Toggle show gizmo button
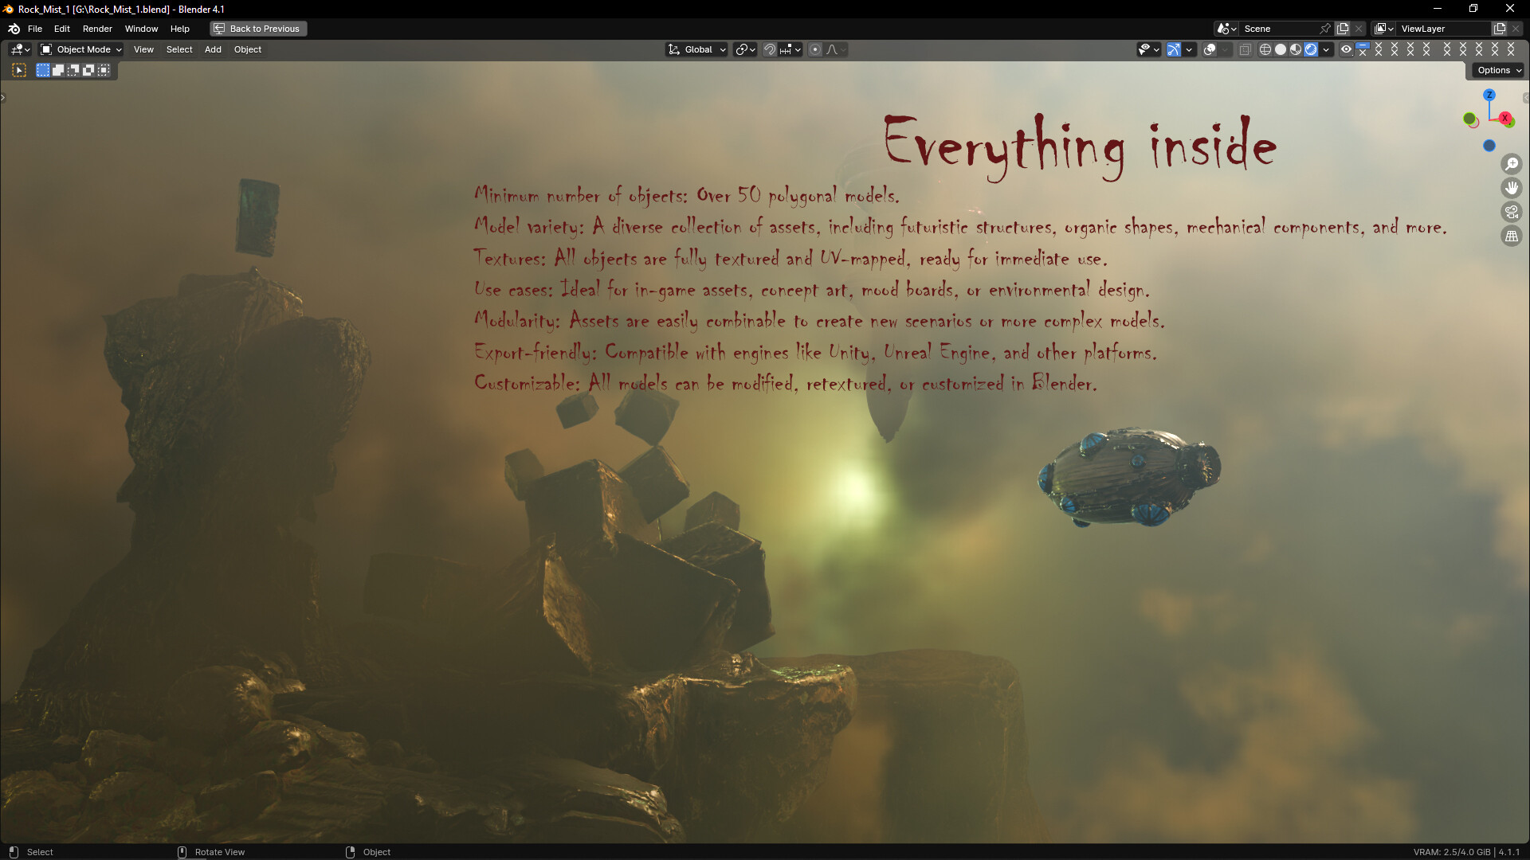The image size is (1530, 860). [x=1174, y=49]
